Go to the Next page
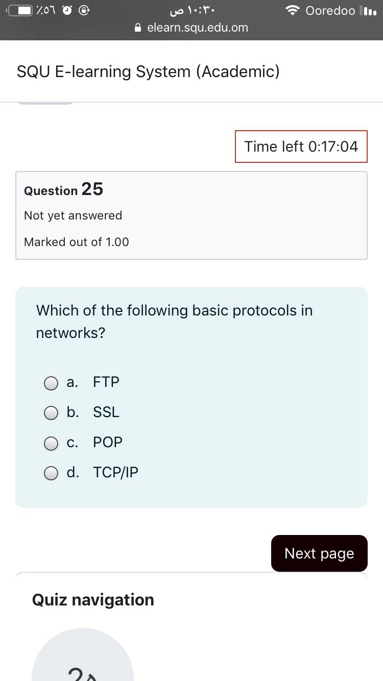Viewport: 383px width, 681px height. click(x=319, y=553)
